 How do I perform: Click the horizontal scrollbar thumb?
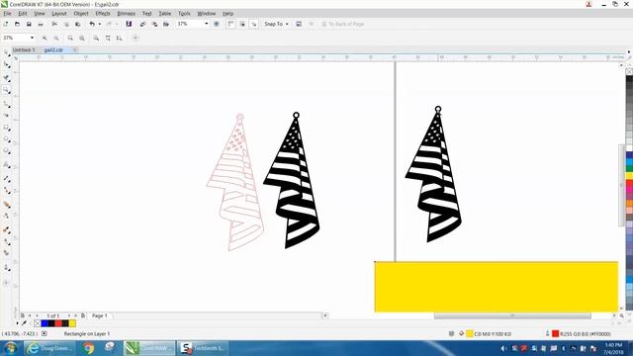(512, 315)
